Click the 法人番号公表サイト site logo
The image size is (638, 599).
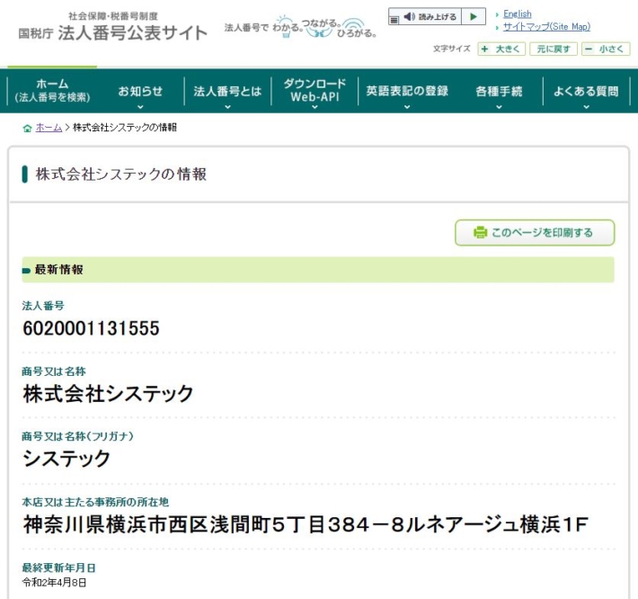[112, 28]
